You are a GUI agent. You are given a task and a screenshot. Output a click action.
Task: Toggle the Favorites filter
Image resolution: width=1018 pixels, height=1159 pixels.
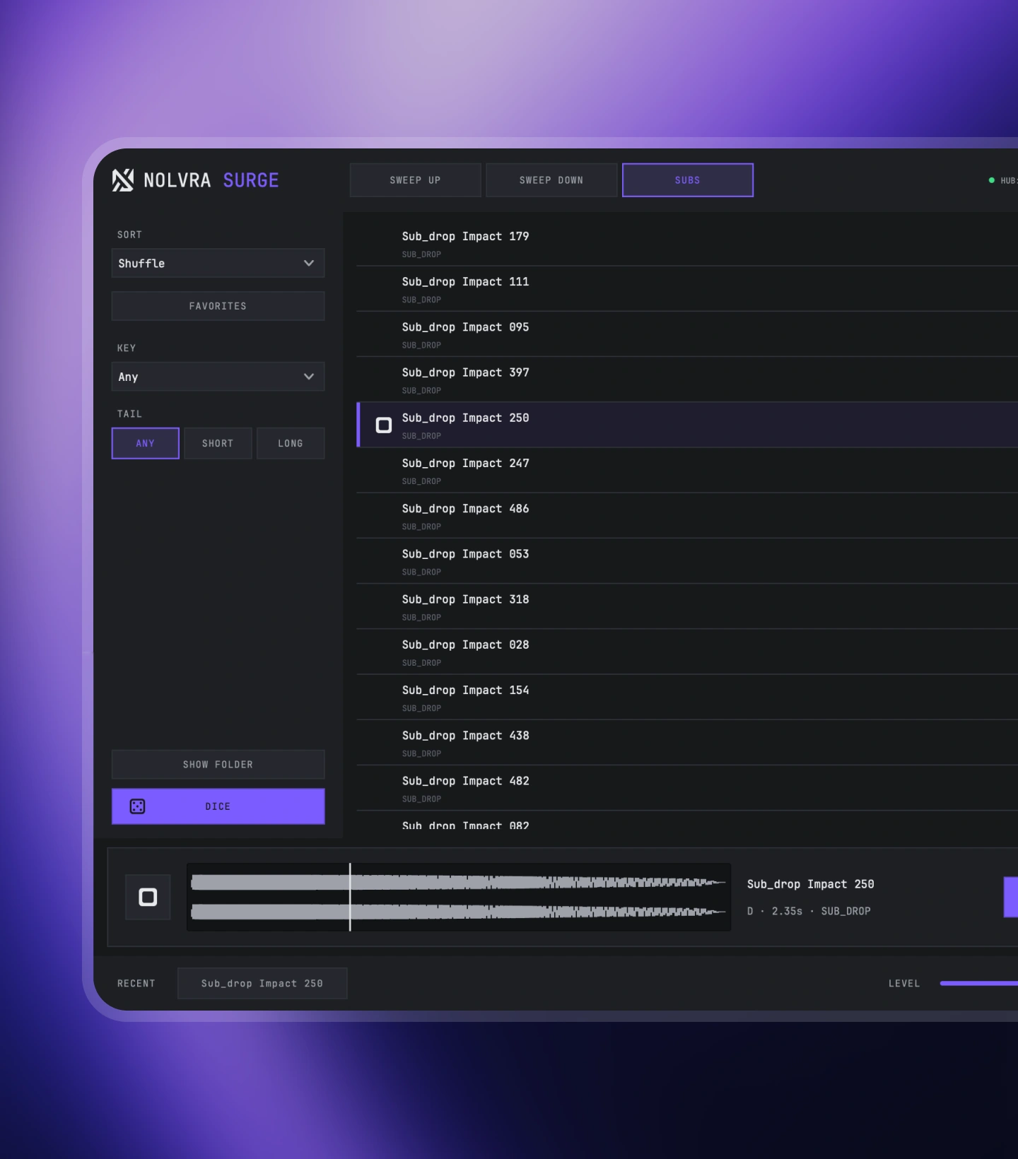pos(218,306)
